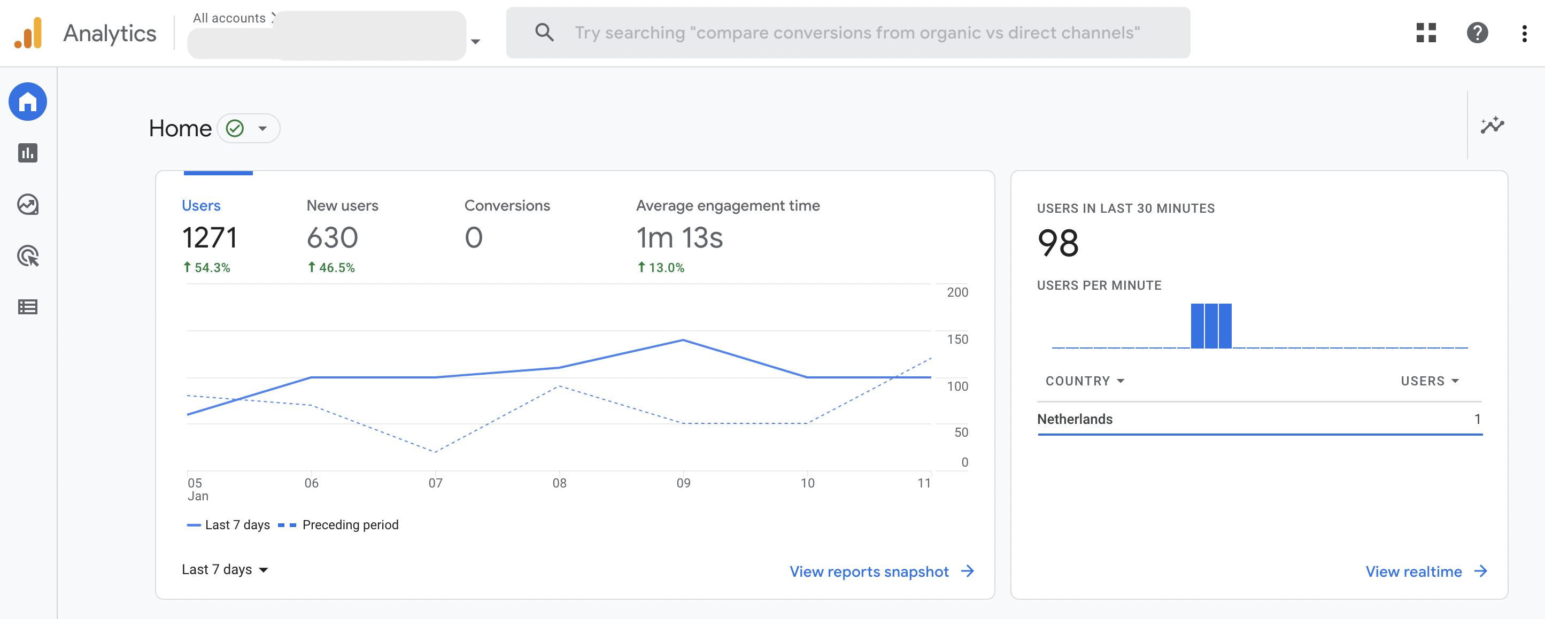The width and height of the screenshot is (1545, 619).
Task: Open the Configure table icon
Action: (28, 307)
